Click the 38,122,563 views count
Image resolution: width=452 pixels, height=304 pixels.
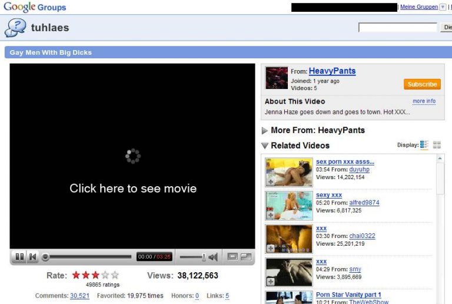198,276
